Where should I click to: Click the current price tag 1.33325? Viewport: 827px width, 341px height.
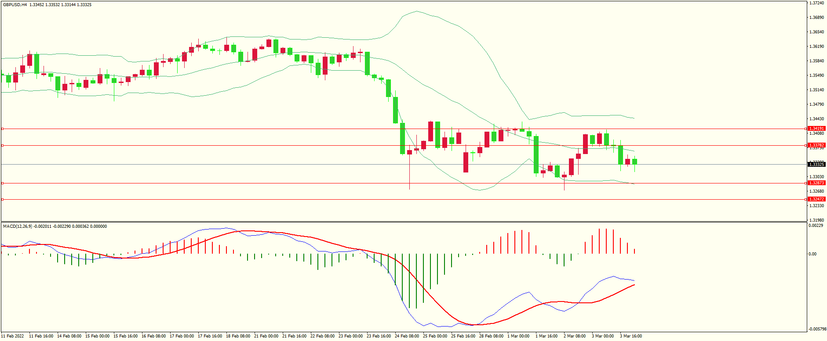817,164
